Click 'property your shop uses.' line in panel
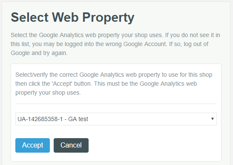The image size is (233, 165). tap(48, 93)
